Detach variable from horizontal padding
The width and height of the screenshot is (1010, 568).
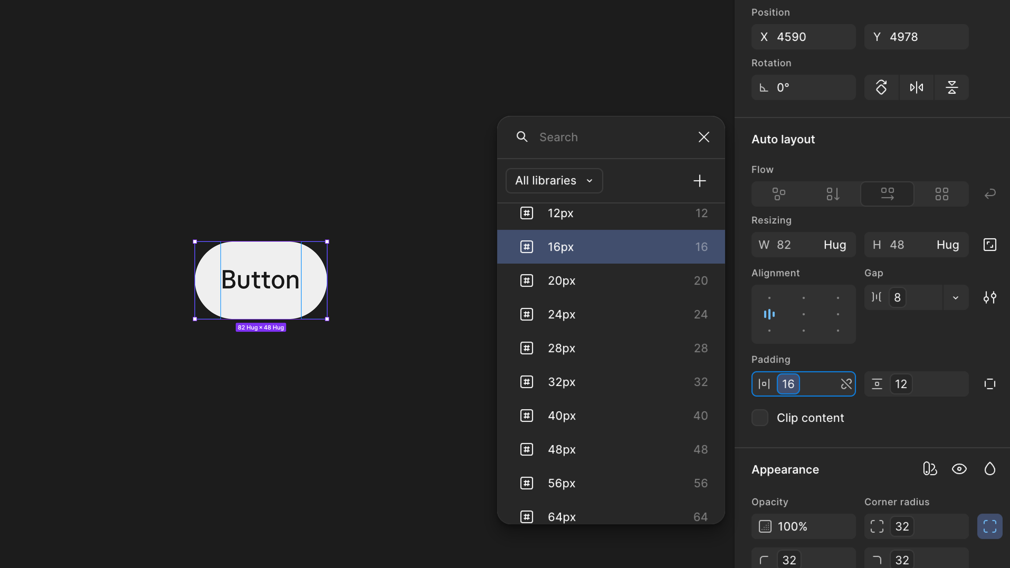coord(846,384)
